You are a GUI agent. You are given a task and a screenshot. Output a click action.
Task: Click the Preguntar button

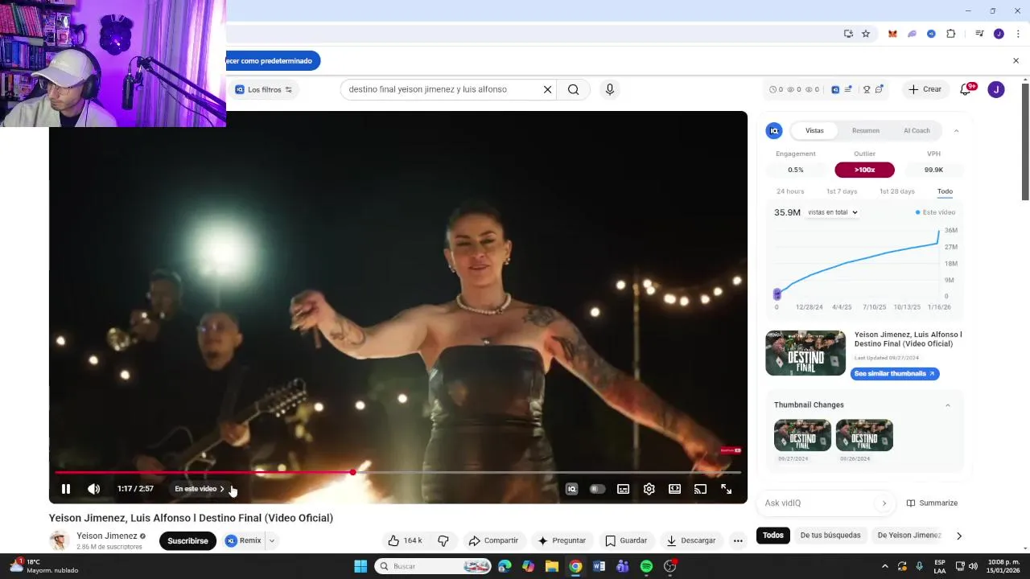point(562,541)
